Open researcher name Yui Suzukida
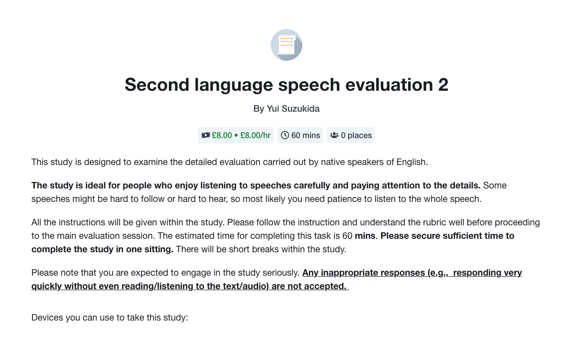 293,109
